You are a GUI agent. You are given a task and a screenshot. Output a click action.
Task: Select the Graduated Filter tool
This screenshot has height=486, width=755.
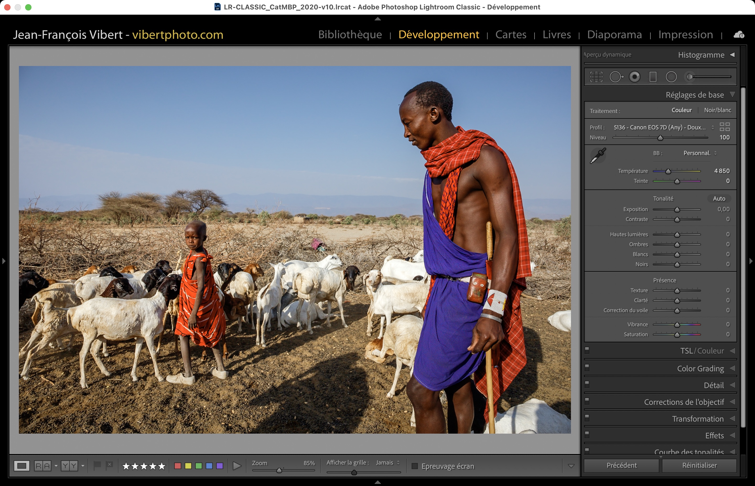(x=653, y=77)
